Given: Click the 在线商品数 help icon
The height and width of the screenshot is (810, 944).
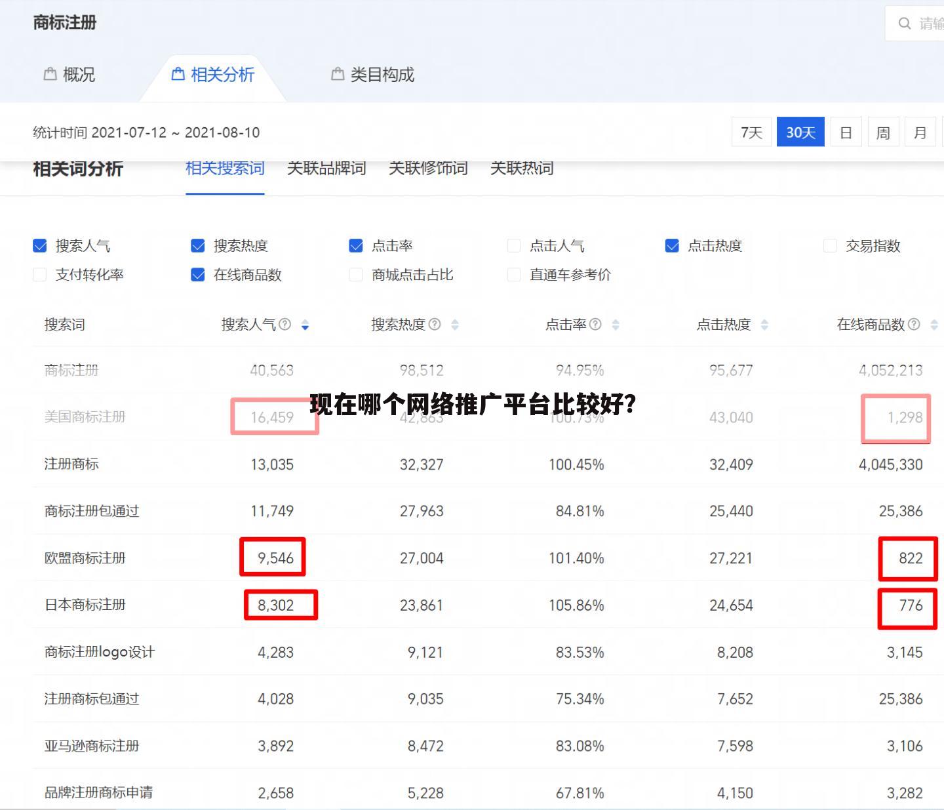Looking at the screenshot, I should coord(914,324).
